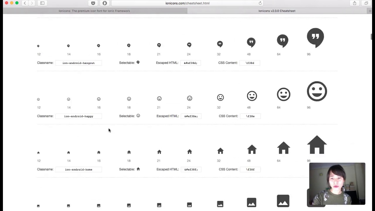Click the Safari address bar
This screenshot has width=375, height=211.
187,3
